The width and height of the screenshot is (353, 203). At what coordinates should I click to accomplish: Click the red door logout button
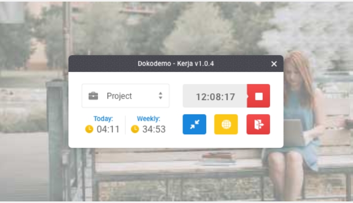258,124
